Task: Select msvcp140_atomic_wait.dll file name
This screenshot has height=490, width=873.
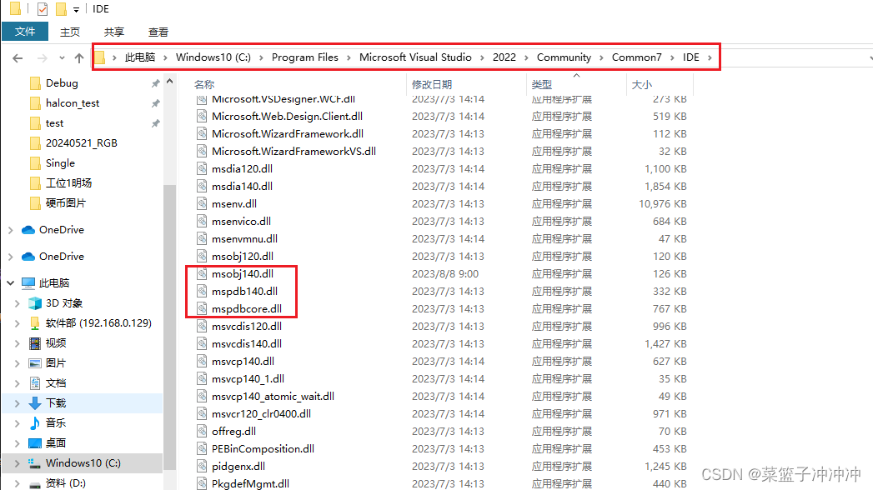Action: pos(273,396)
